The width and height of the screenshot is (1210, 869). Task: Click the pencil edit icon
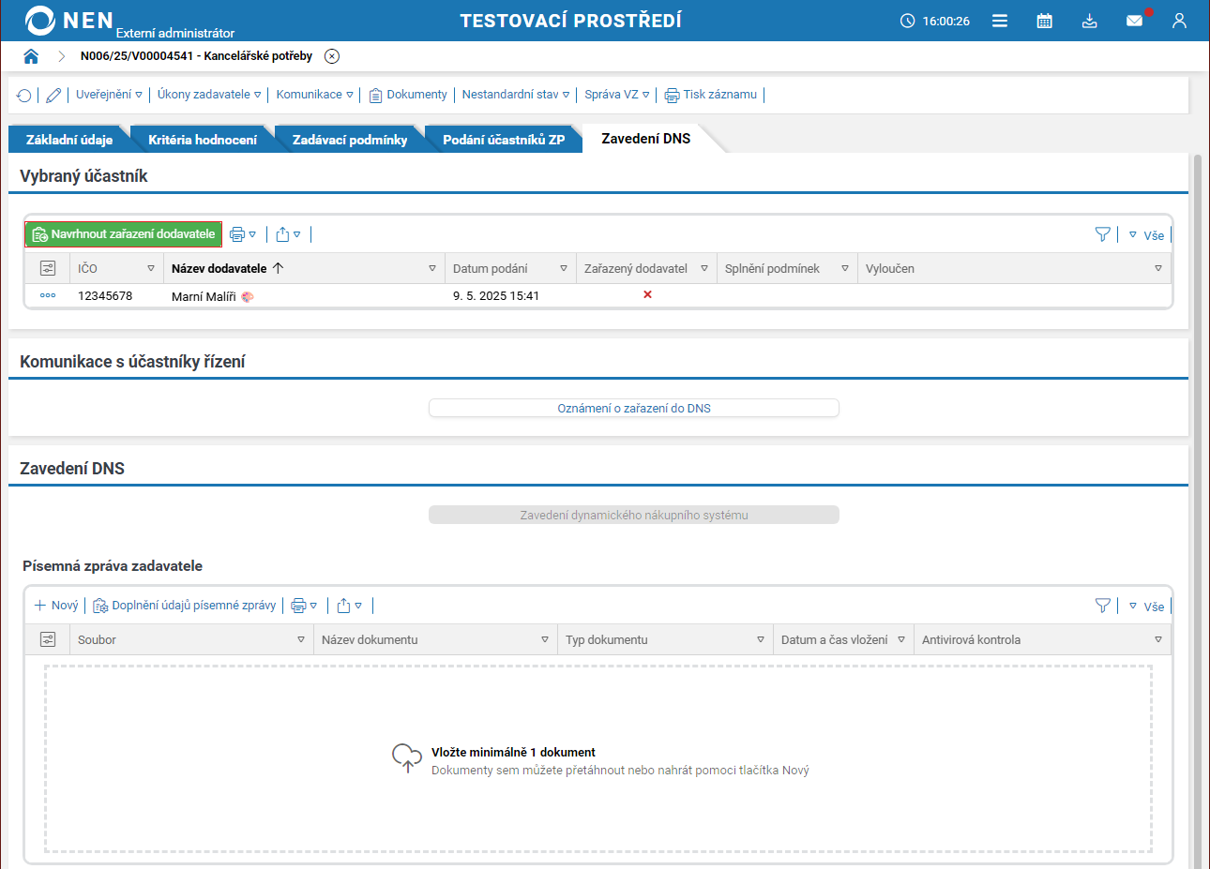click(53, 95)
